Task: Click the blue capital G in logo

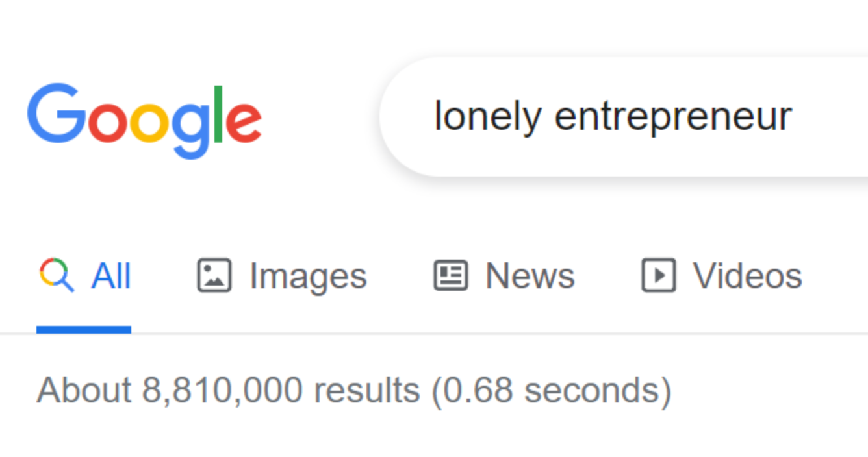Action: (57, 113)
